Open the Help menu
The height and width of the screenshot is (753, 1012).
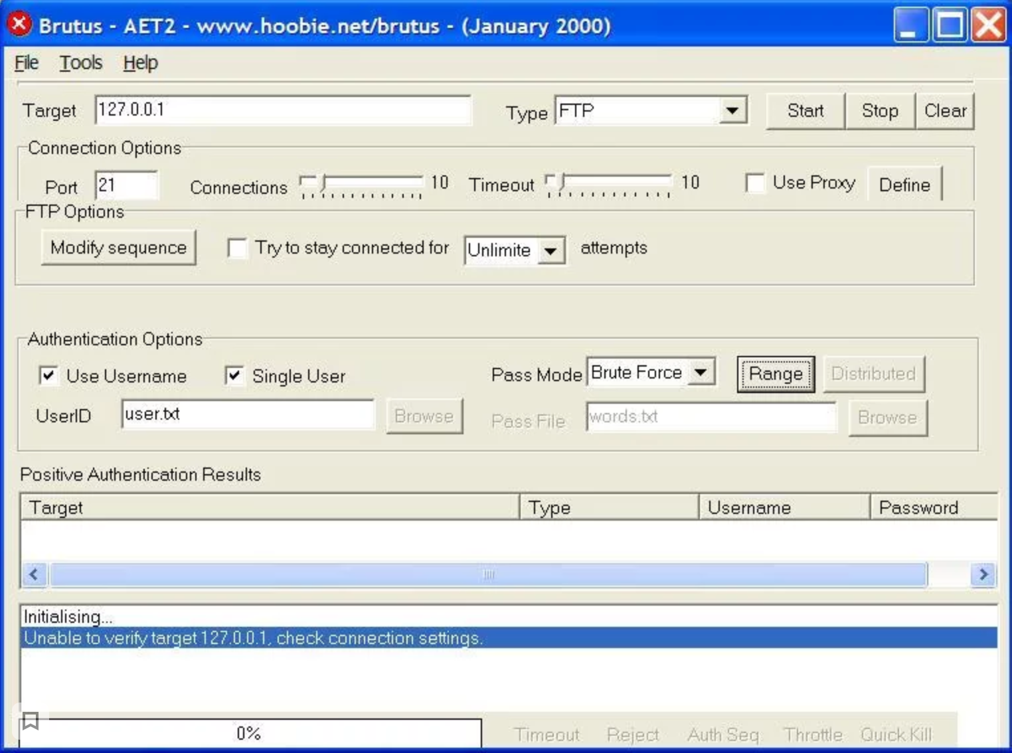point(141,63)
